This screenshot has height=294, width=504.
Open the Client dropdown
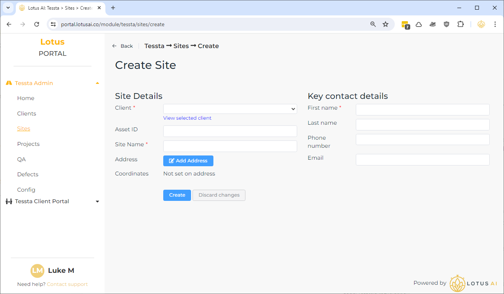tap(230, 109)
